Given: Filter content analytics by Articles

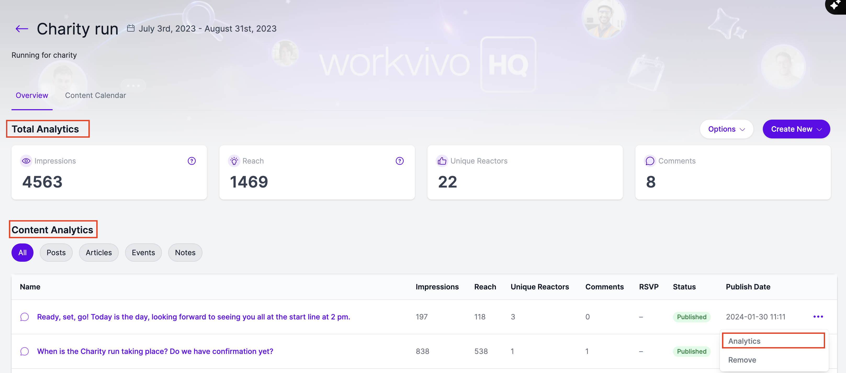Looking at the screenshot, I should pyautogui.click(x=99, y=252).
